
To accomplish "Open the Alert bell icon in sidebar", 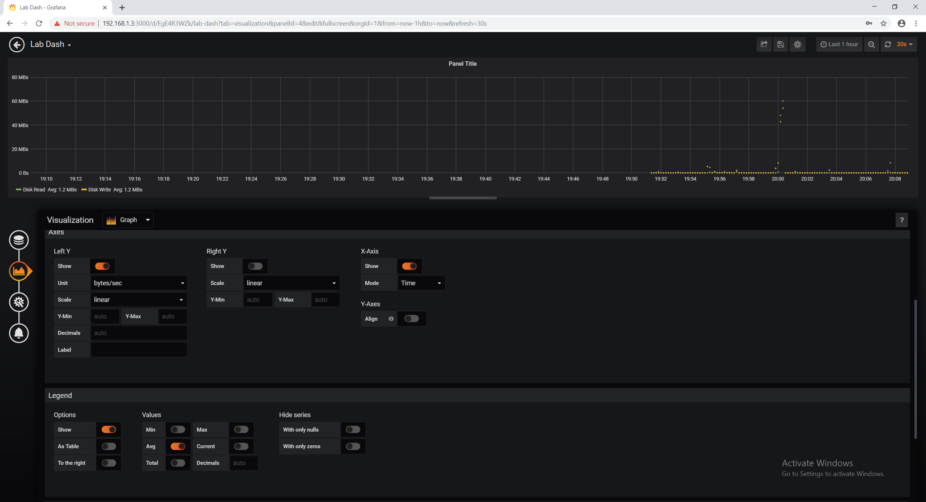I will (19, 333).
